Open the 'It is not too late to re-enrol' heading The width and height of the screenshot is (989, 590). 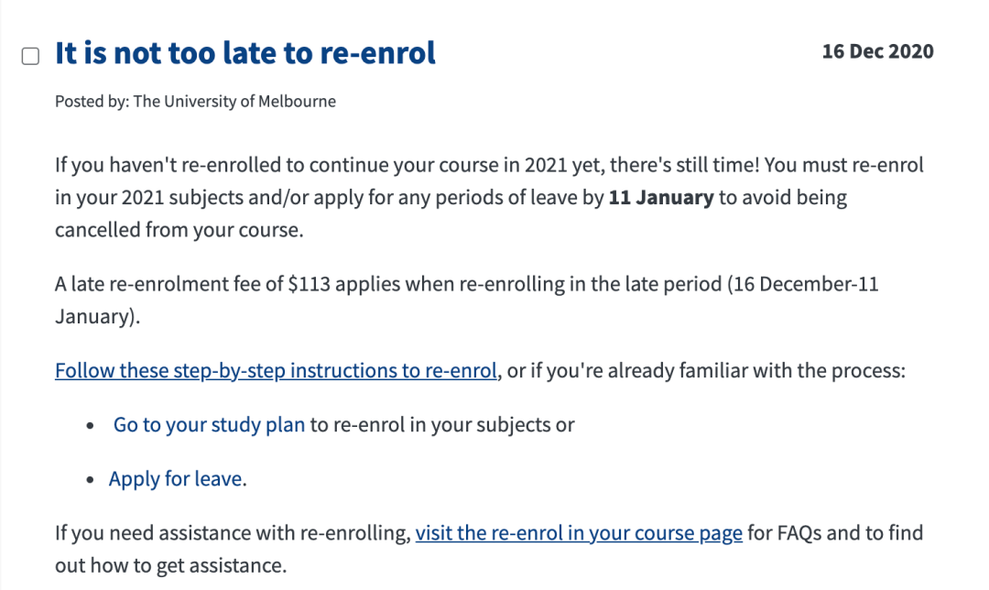pos(245,52)
